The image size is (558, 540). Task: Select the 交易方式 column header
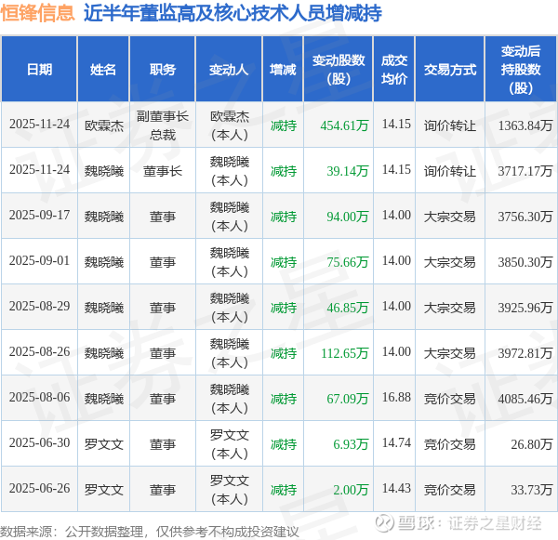450,70
